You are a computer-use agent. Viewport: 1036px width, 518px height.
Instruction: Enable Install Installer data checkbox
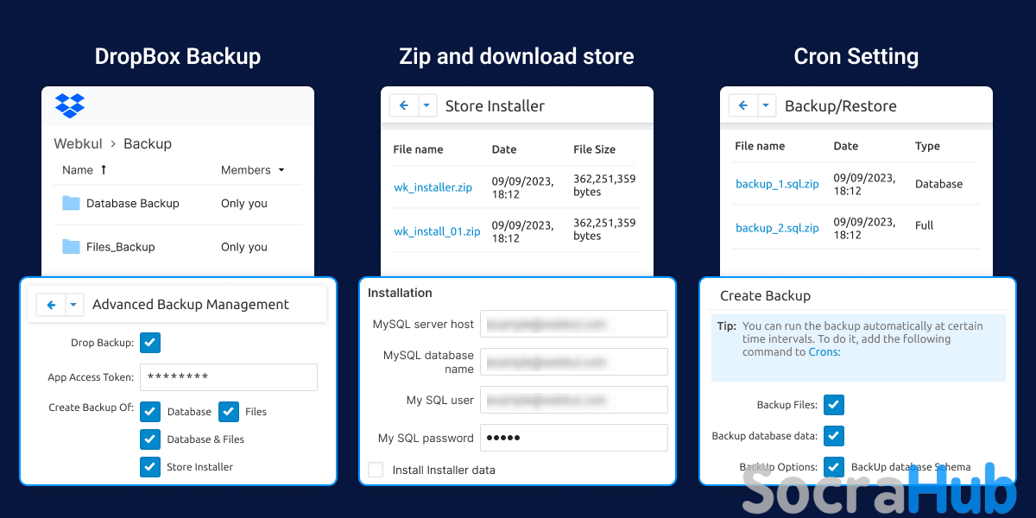click(376, 470)
